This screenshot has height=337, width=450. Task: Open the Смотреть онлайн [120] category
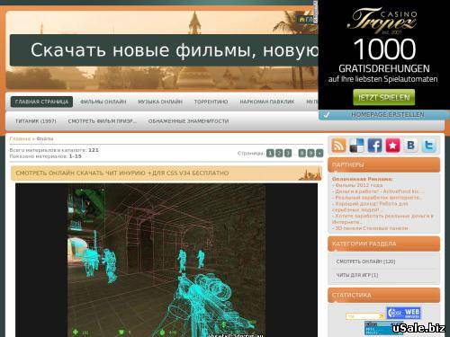pyautogui.click(x=365, y=262)
